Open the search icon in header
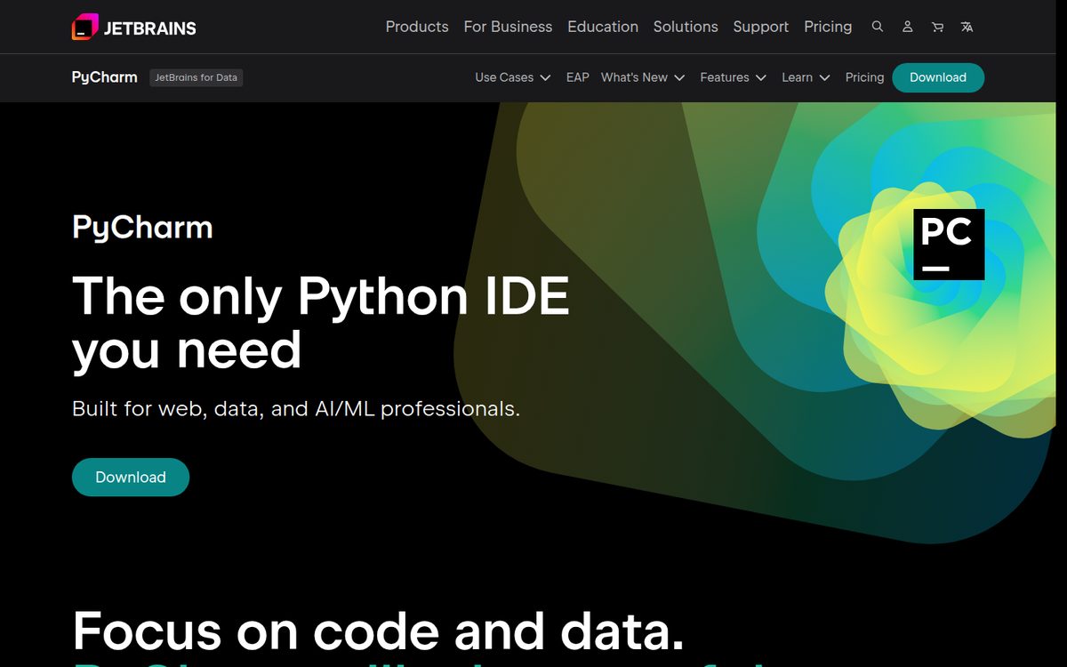Viewport: 1067px width, 667px height. [x=878, y=27]
